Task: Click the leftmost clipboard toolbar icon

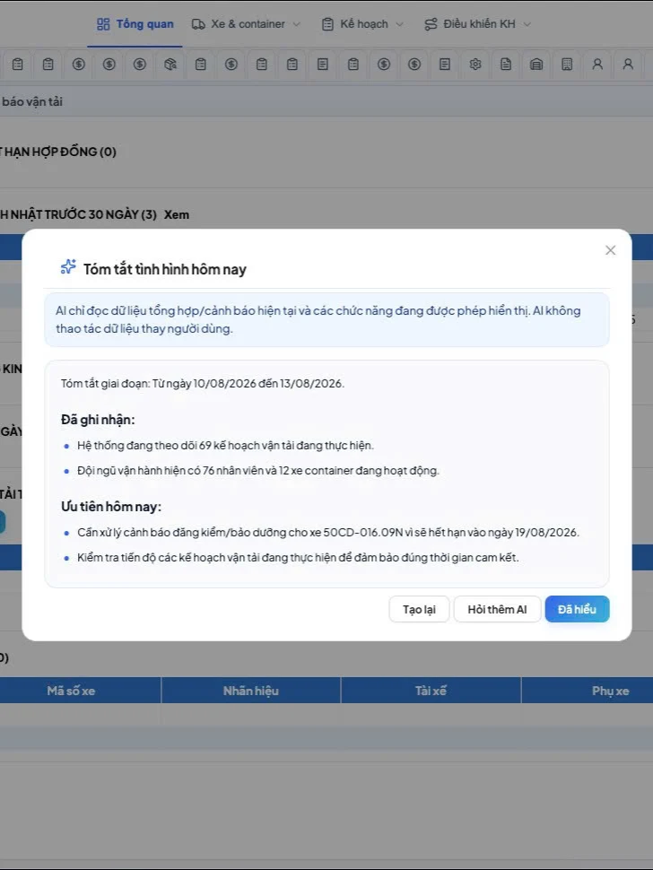Action: (x=18, y=65)
